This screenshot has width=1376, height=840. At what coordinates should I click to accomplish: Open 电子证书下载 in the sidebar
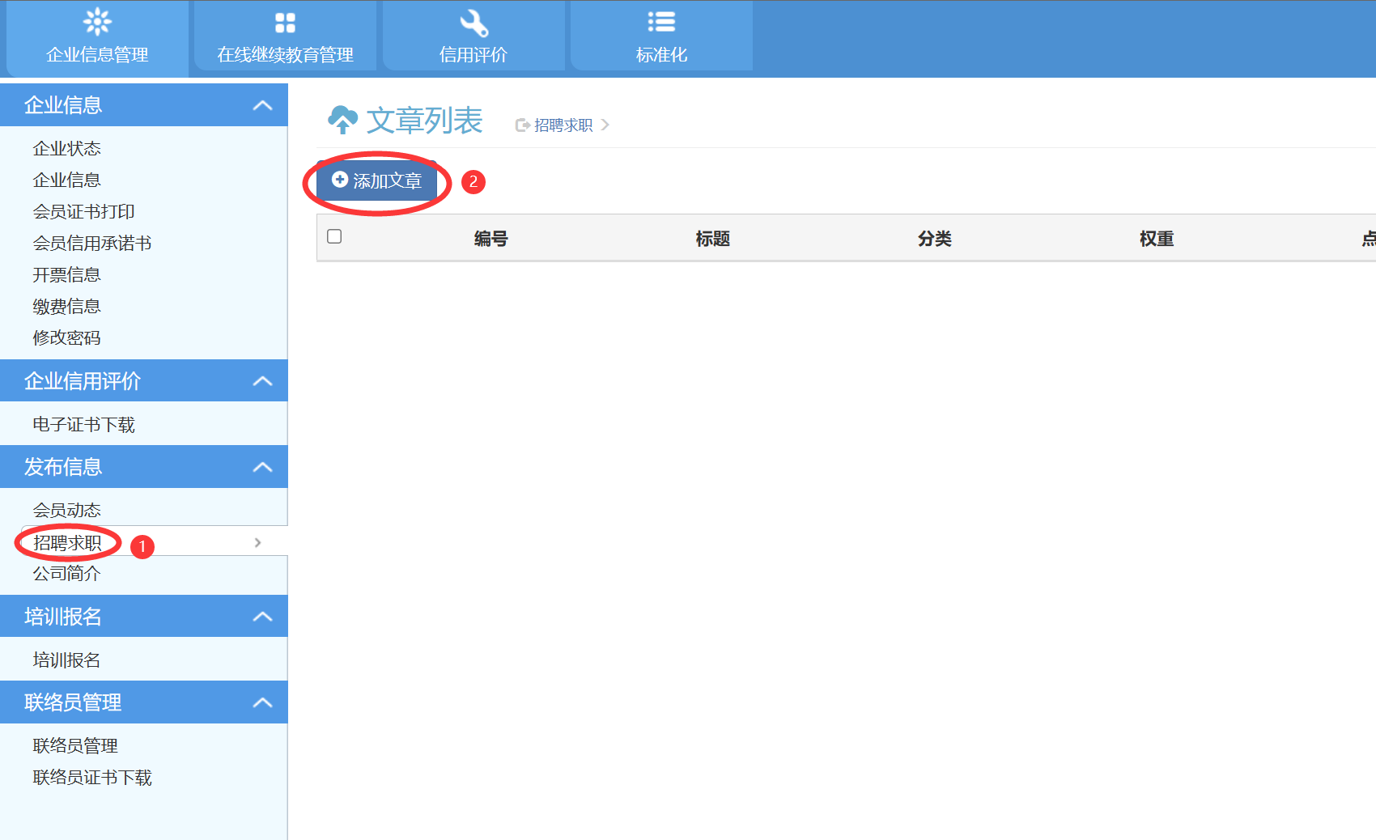pos(83,424)
